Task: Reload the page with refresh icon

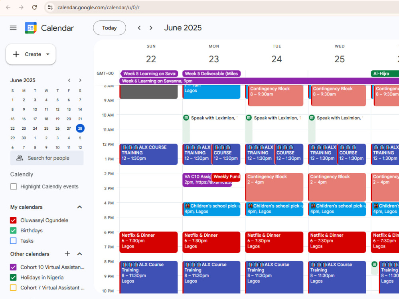Action: coord(34,8)
